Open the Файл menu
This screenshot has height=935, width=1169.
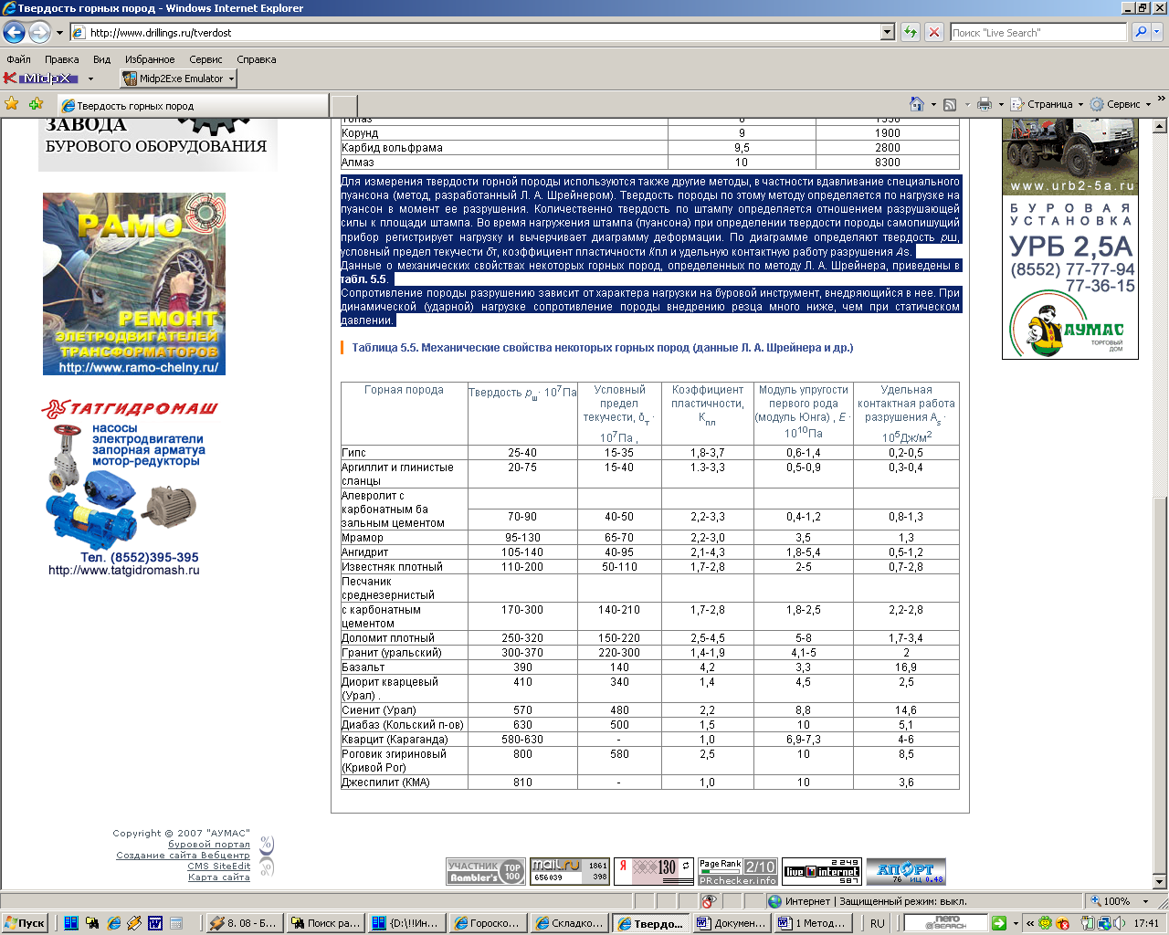click(18, 59)
